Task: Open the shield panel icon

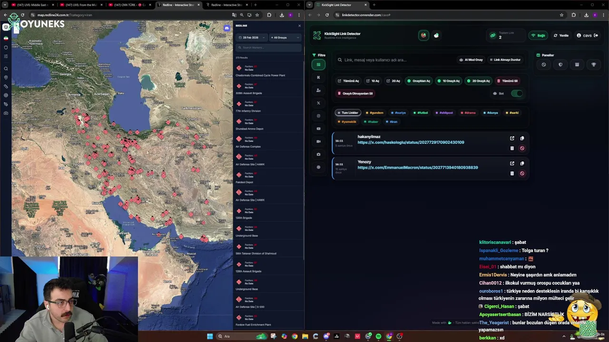Action: click(x=560, y=65)
